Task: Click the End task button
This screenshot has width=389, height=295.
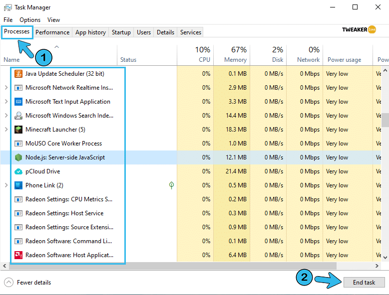Action: (364, 283)
